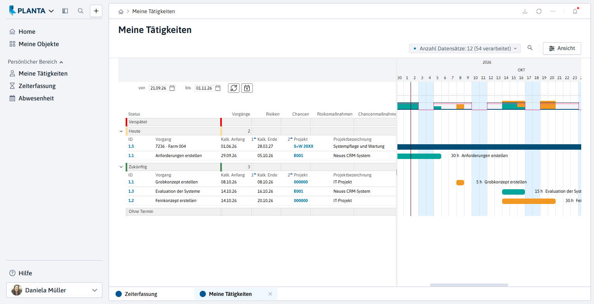This screenshot has width=594, height=304.
Task: Click the calendar jump button beside the dates
Action: point(247,88)
